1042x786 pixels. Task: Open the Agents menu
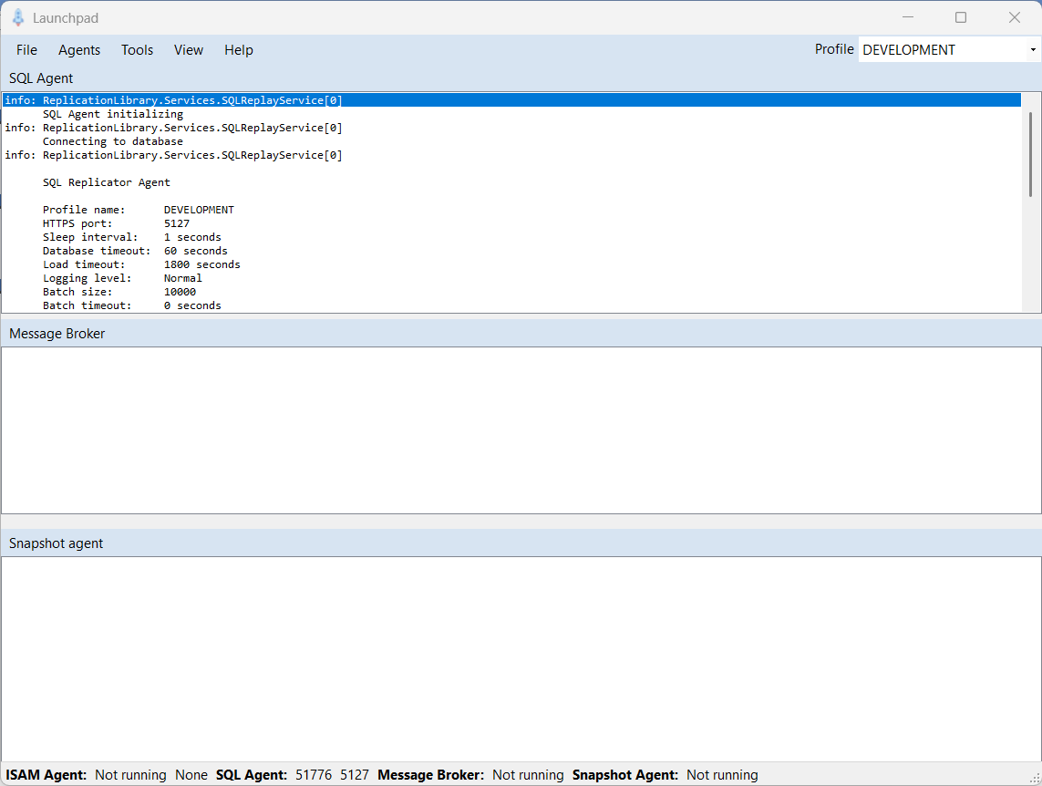(78, 50)
